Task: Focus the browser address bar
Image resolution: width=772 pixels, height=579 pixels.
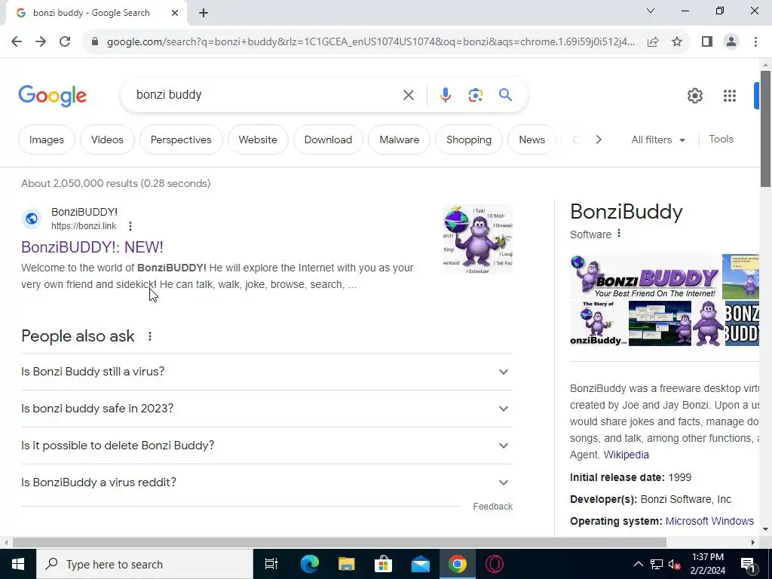Action: 370,42
